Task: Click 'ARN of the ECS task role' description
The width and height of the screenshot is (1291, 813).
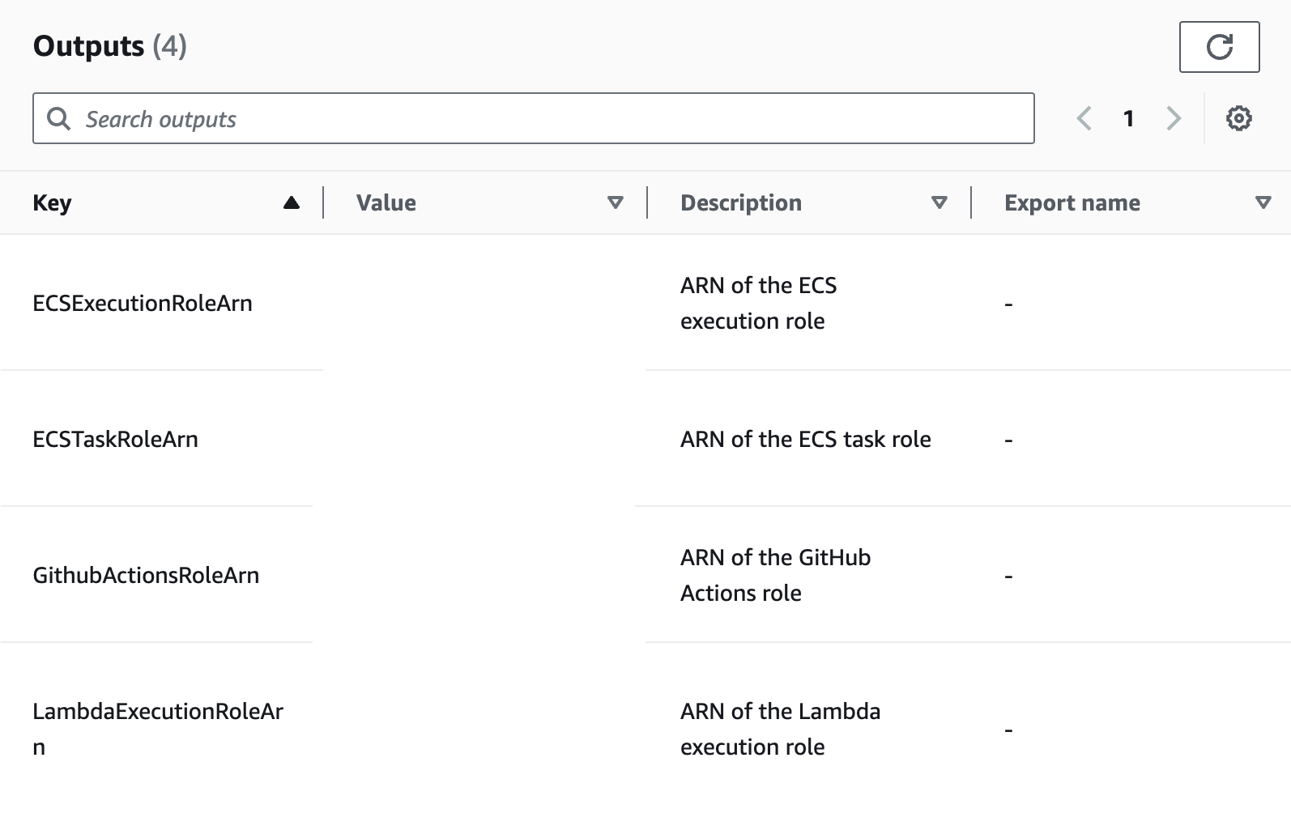Action: (x=806, y=439)
